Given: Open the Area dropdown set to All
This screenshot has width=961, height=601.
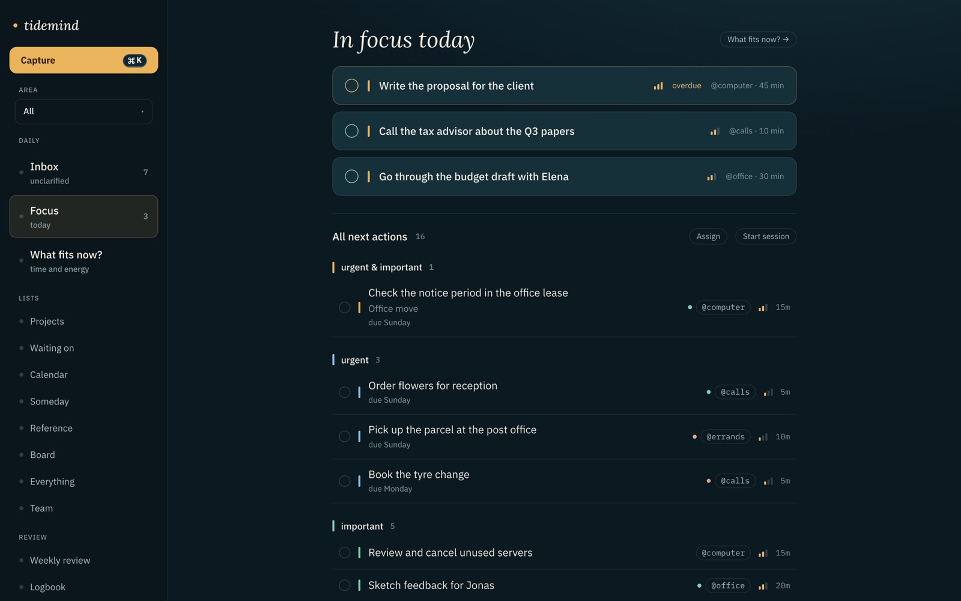Looking at the screenshot, I should coord(83,111).
